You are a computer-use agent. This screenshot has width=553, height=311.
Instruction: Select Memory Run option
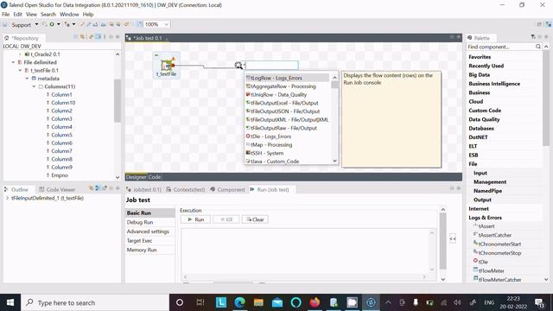coord(149,250)
